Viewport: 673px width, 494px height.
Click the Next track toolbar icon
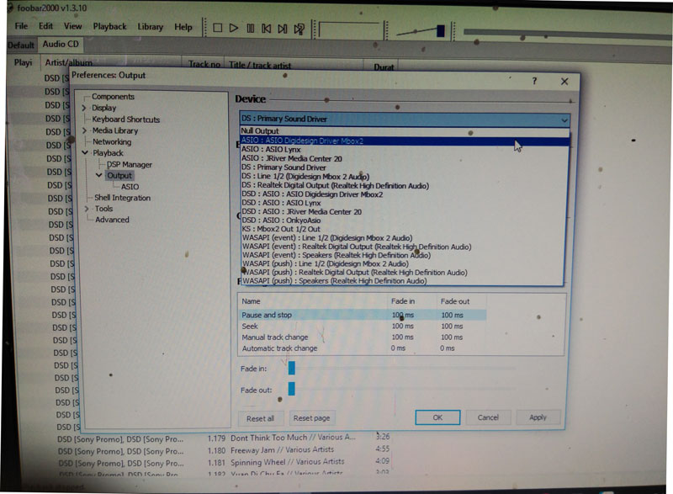point(282,29)
